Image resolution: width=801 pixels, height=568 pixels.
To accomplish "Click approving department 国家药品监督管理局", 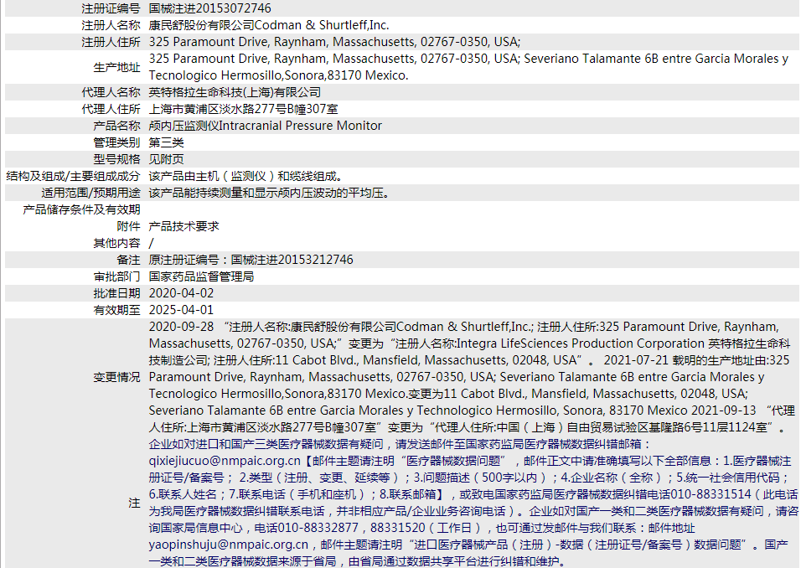I will (201, 276).
